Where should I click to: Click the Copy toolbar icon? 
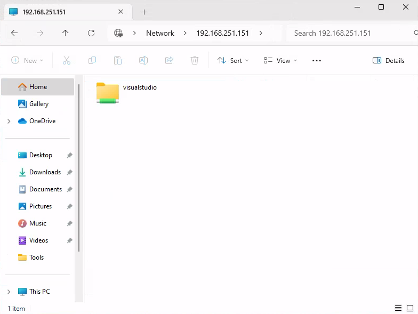(x=92, y=61)
